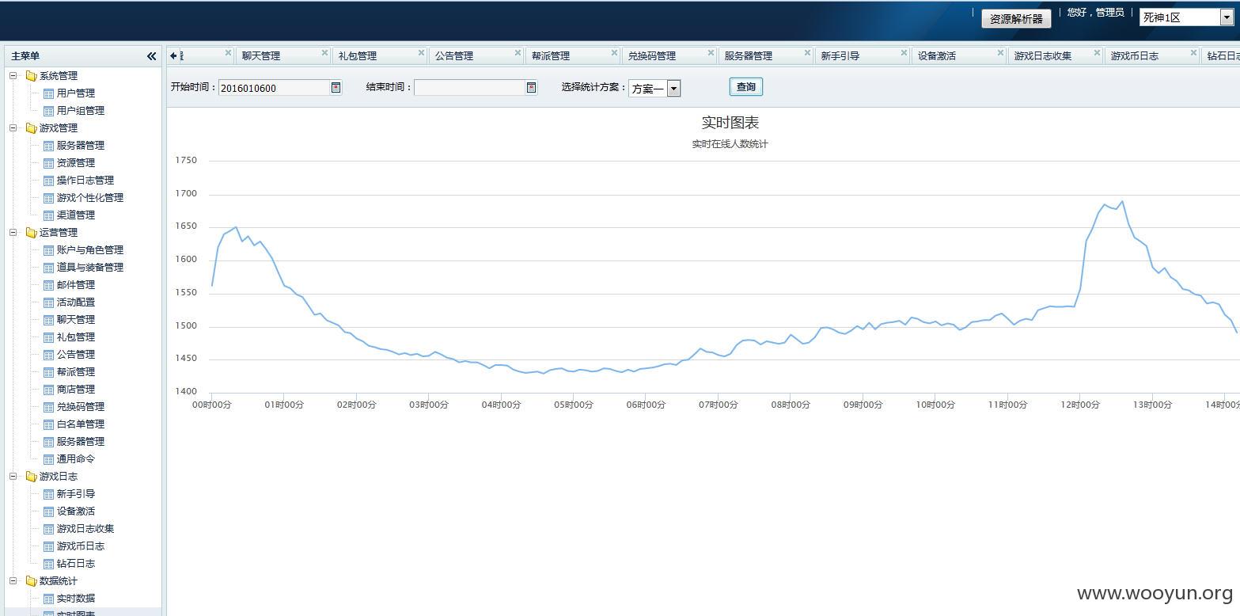The image size is (1240, 616).
Task: Collapse the 数据统计 tree node
Action: click(x=13, y=581)
